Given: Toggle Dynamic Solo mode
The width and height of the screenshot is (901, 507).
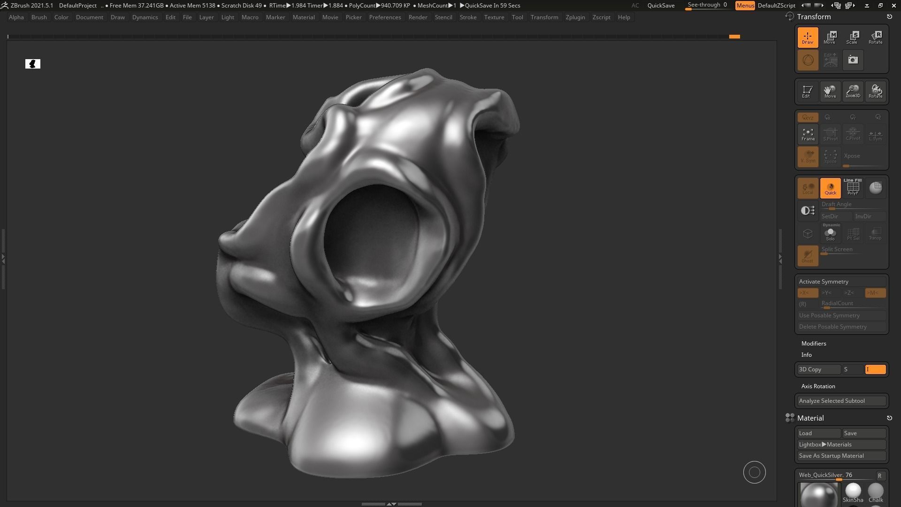Looking at the screenshot, I should coord(830,233).
